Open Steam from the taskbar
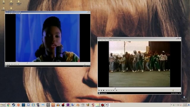Screen dimensions: 190x107 coord(13,105)
